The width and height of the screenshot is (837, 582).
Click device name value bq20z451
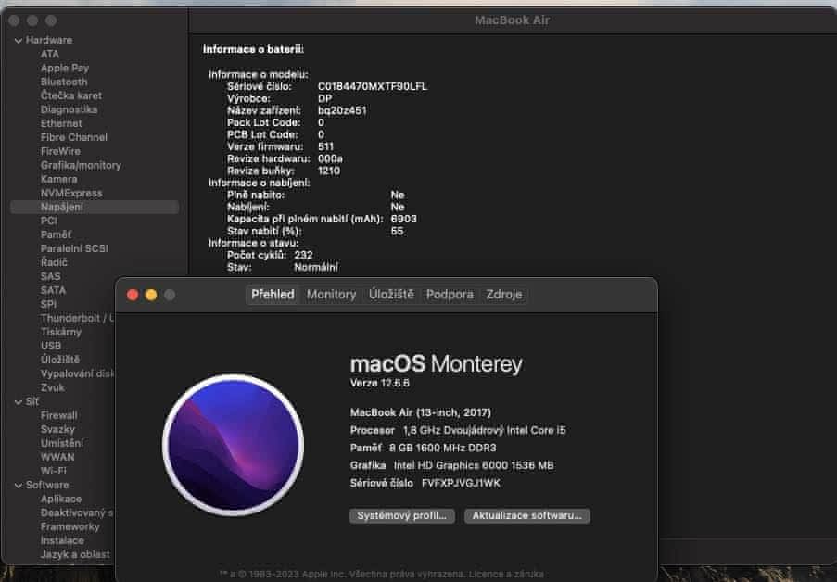[x=342, y=110]
